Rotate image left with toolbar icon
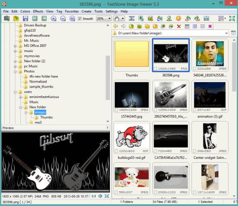This screenshot has width=238, height=206. pyautogui.click(x=188, y=19)
